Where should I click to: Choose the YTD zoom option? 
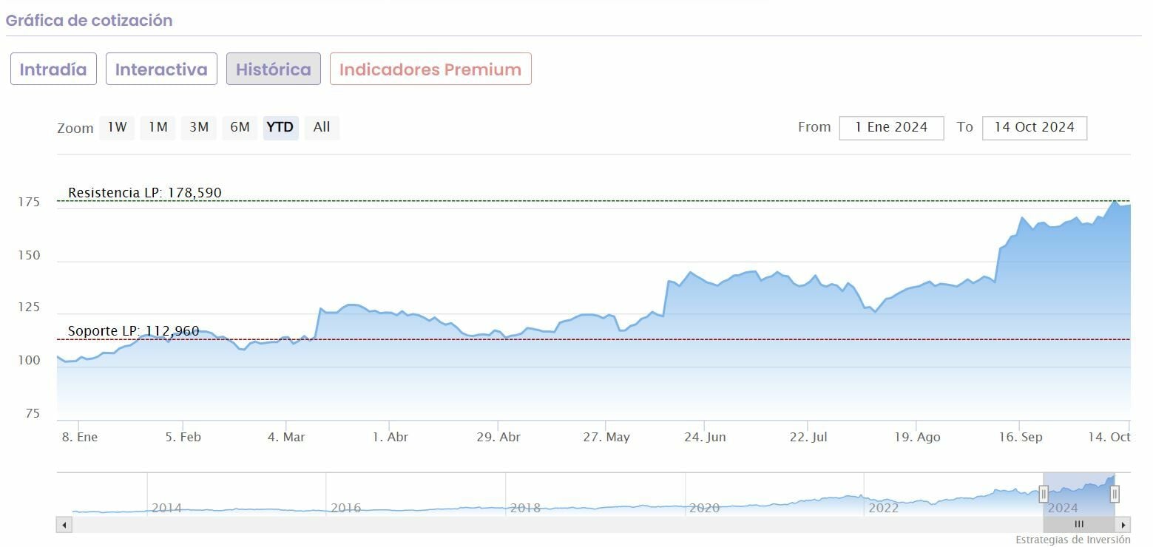280,127
